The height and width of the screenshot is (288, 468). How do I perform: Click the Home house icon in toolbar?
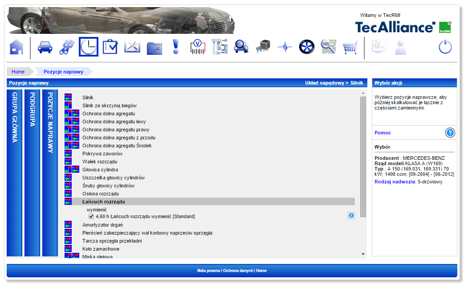[16, 47]
